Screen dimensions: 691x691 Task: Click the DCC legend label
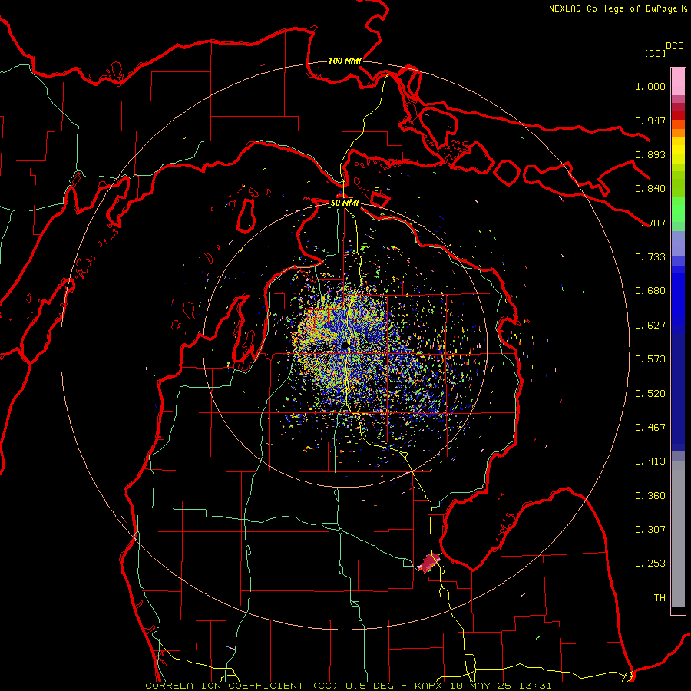(674, 46)
